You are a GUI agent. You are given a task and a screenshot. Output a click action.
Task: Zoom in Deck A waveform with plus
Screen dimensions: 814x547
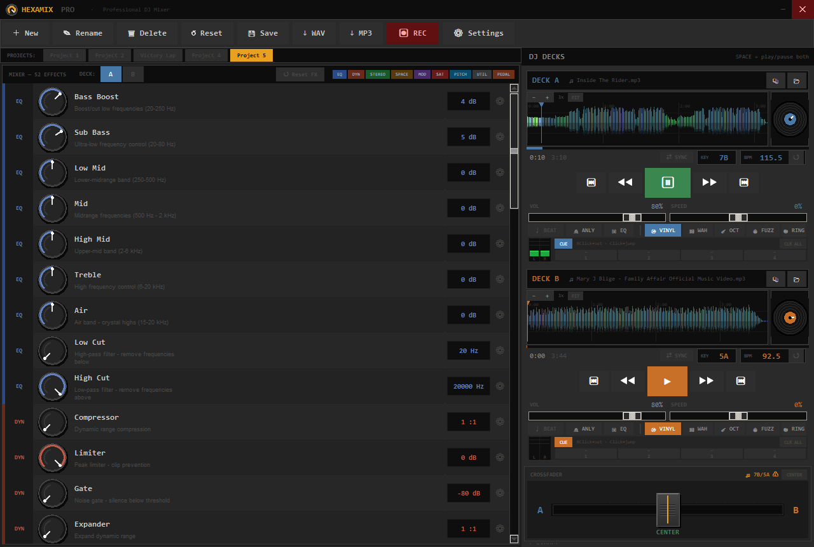(547, 98)
